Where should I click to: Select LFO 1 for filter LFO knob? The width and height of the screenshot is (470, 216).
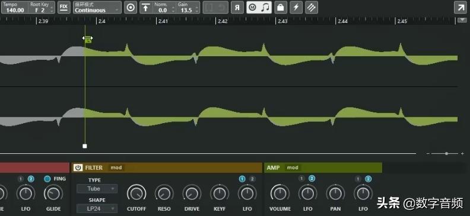click(x=242, y=179)
